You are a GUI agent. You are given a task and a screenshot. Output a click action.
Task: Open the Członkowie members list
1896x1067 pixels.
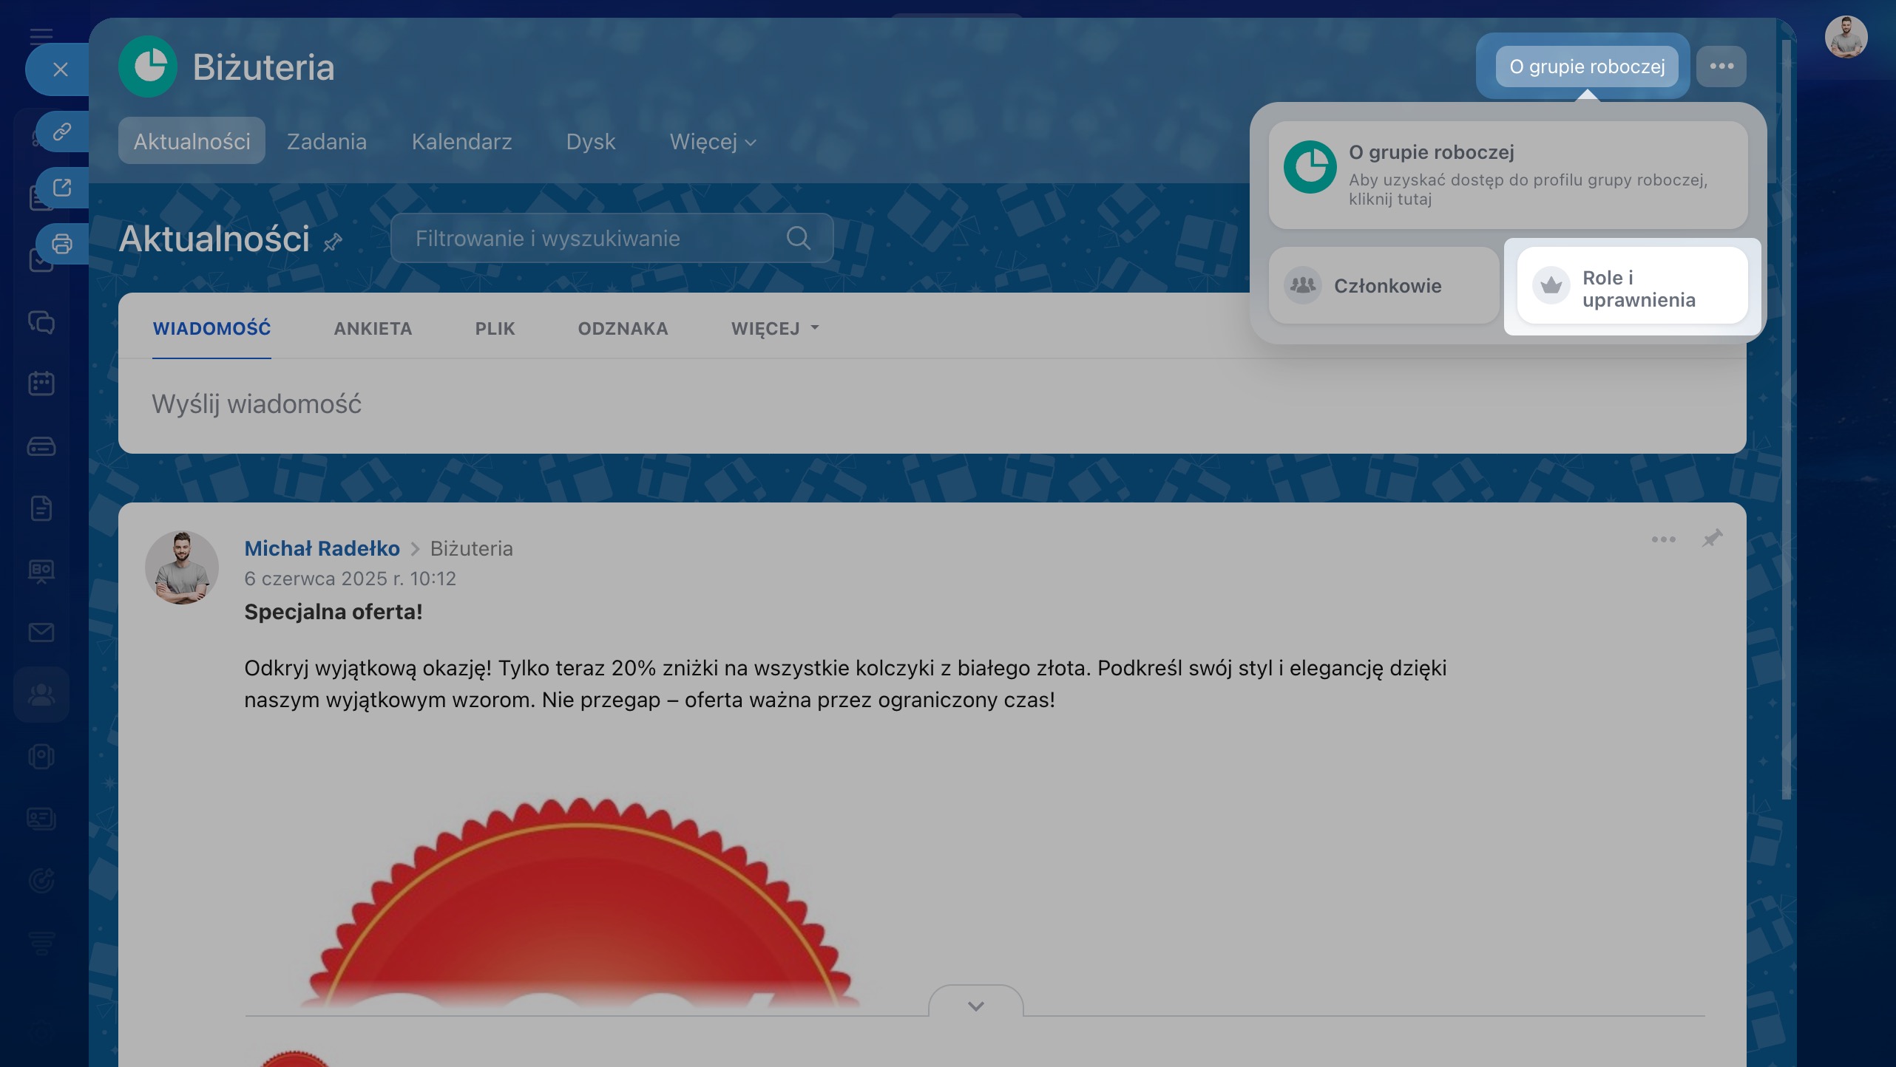[x=1384, y=286]
